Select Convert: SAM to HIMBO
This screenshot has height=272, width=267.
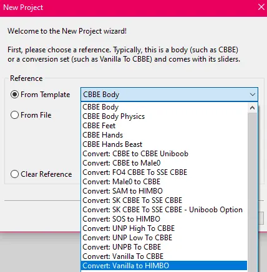[164, 191]
